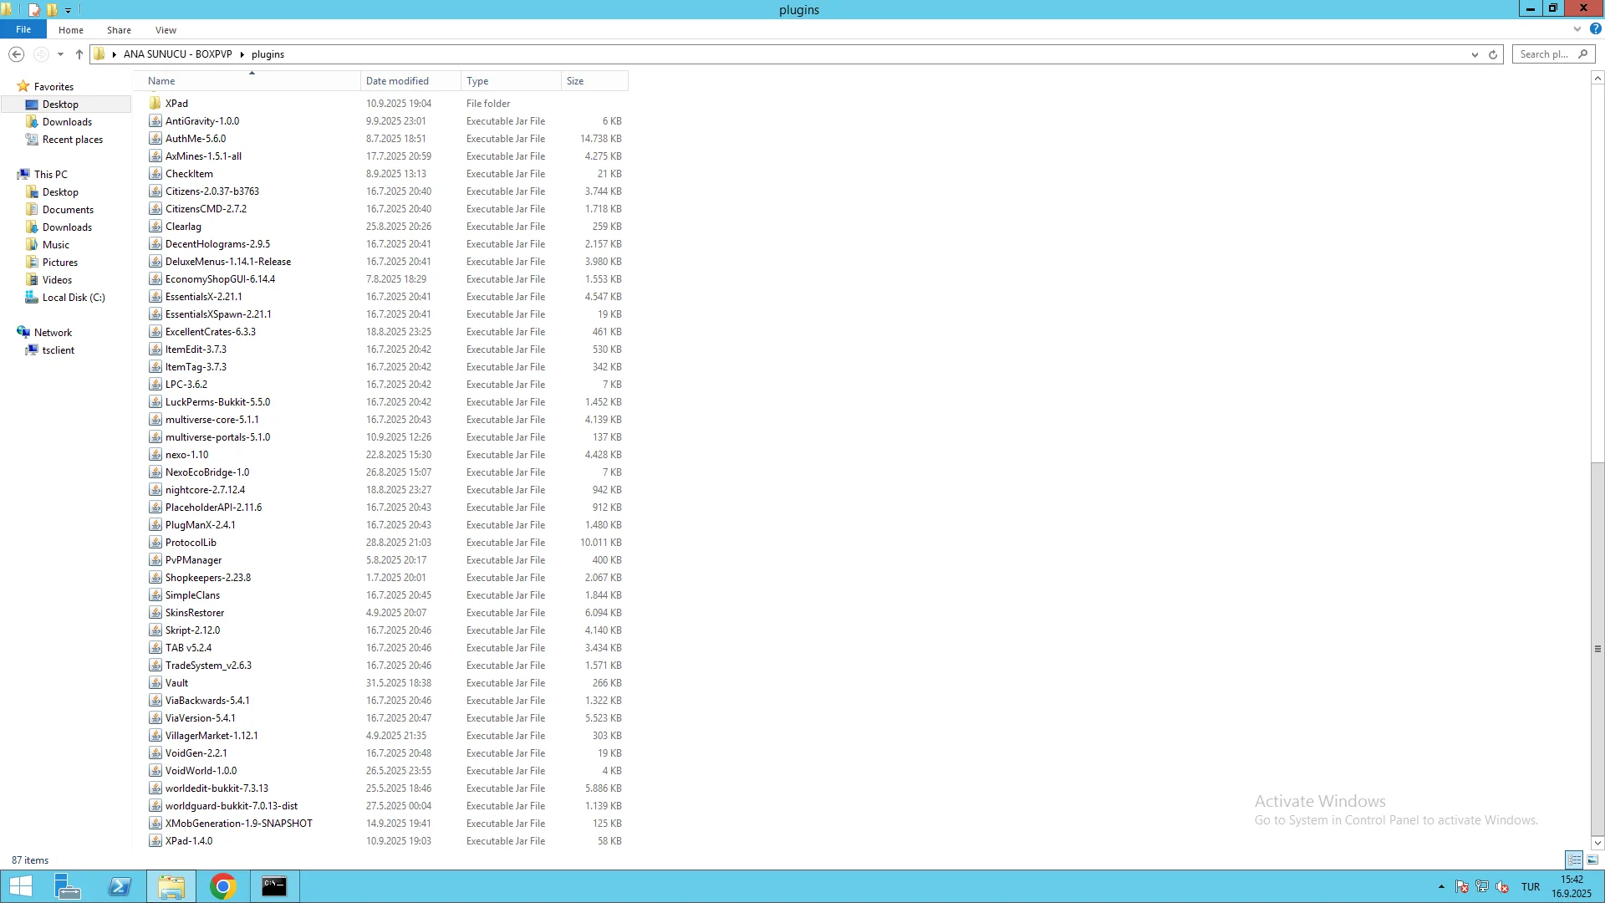Show hidden system tray icons arrow
The image size is (1605, 903).
[1441, 887]
